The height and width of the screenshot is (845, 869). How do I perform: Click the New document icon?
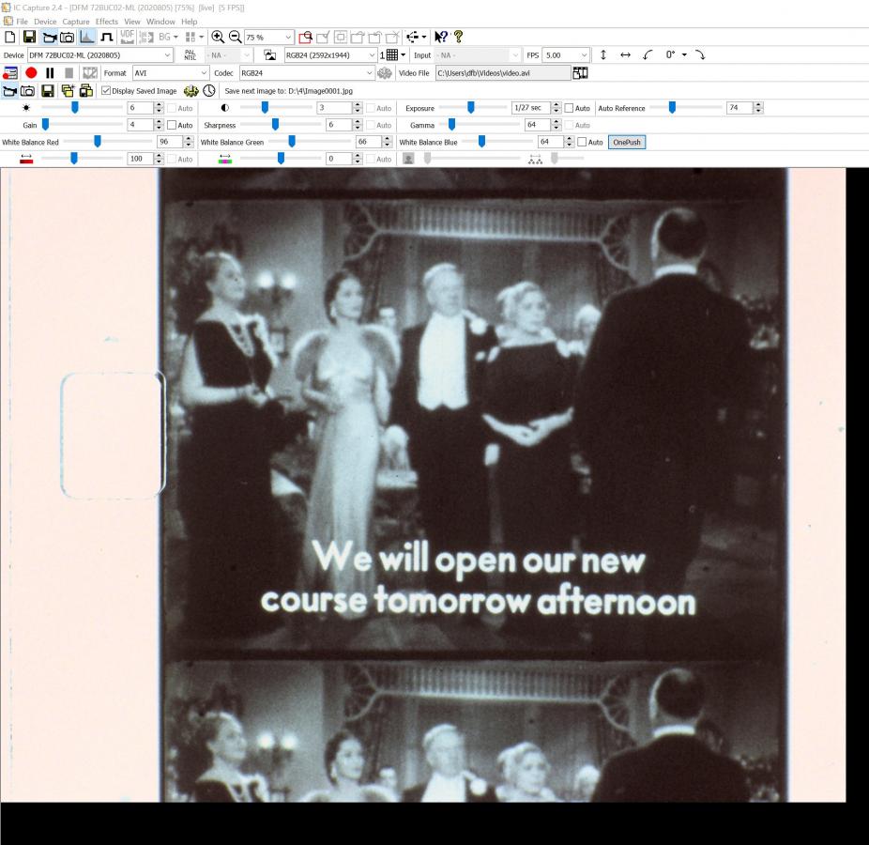pyautogui.click(x=10, y=38)
